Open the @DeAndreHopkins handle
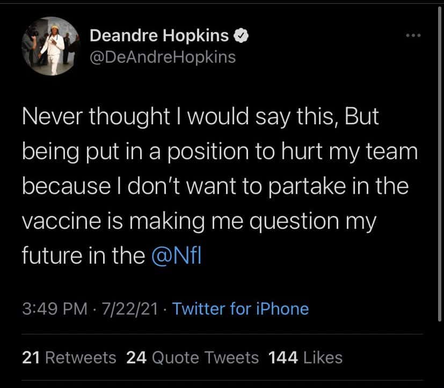444x388 pixels. [163, 56]
